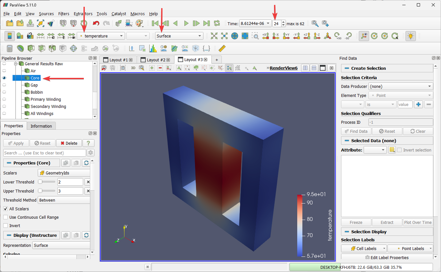441x272 pixels.
Task: Jump to the first frame
Action: [x=155, y=23]
